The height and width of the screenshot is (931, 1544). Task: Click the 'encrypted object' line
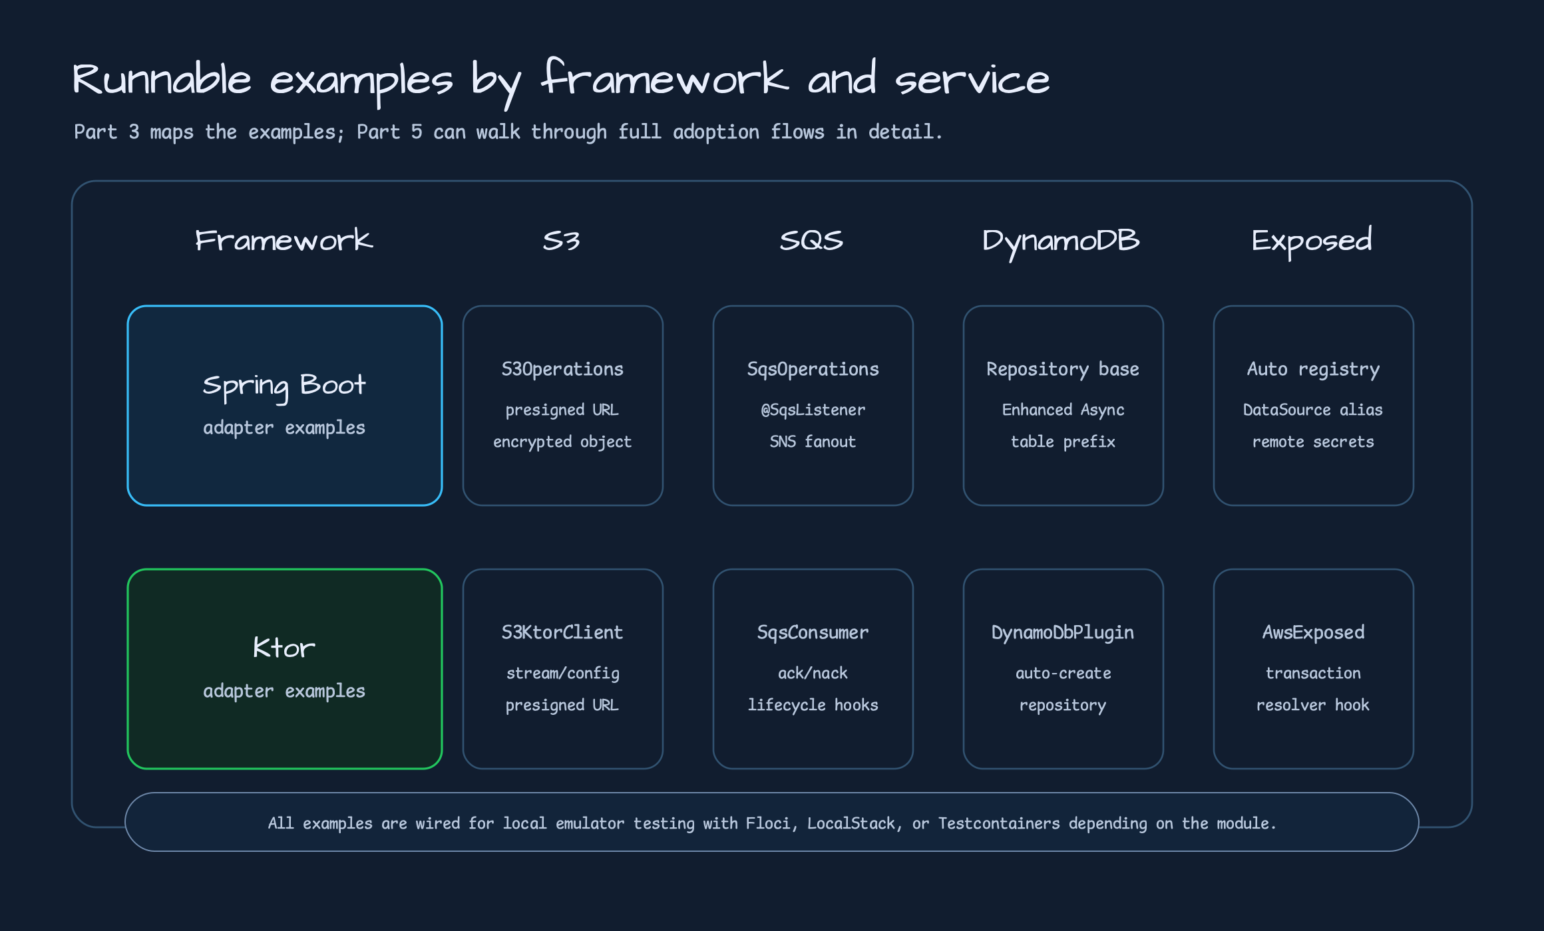coord(562,442)
